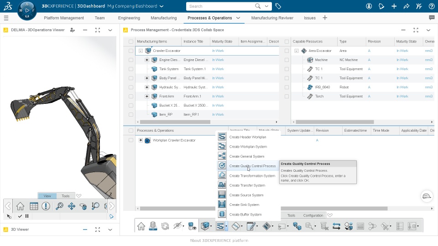438x246 pixels.
Task: Click the share arrow icon in header
Action: pos(407,6)
